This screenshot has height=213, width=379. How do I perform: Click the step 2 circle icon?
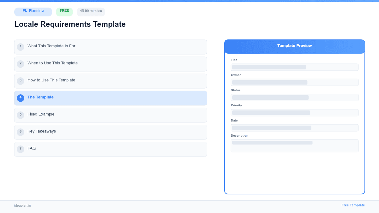[21, 64]
